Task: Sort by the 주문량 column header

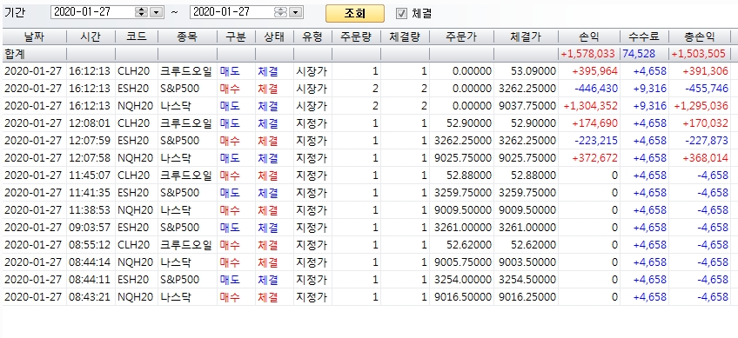Action: coord(356,37)
